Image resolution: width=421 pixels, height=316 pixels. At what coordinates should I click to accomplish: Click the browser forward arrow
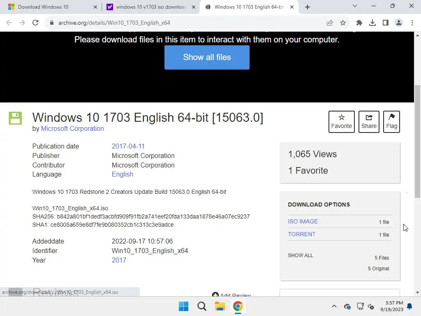click(22, 23)
